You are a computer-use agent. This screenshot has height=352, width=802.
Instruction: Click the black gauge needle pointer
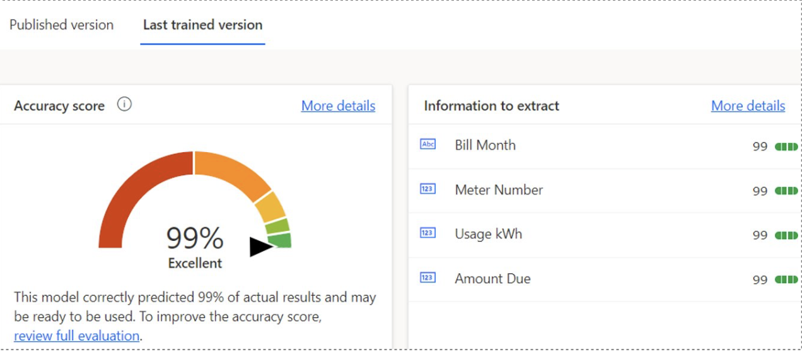coord(260,247)
